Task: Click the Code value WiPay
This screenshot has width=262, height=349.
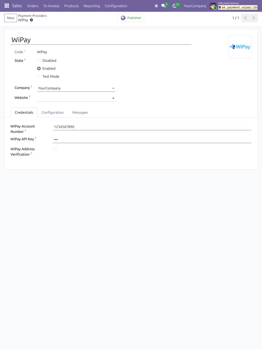Action: (x=42, y=52)
